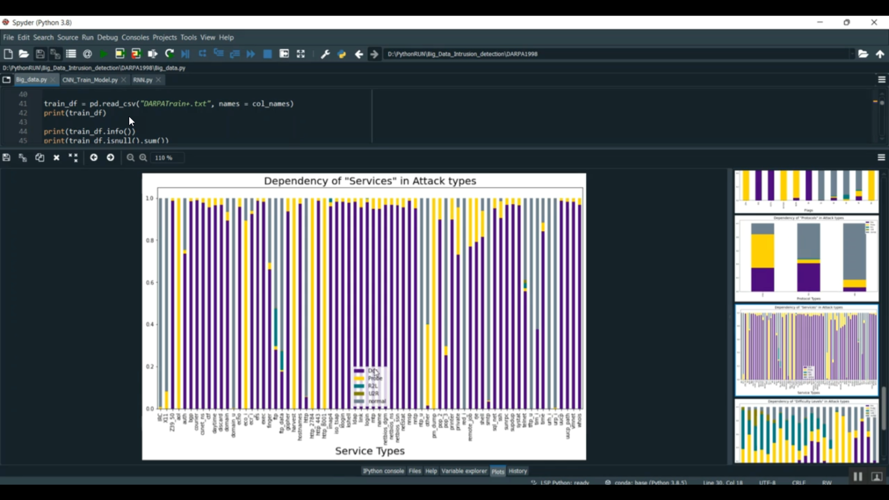Select the Protocols attack types plot thumbnail
Image resolution: width=889 pixels, height=500 pixels.
click(806, 259)
